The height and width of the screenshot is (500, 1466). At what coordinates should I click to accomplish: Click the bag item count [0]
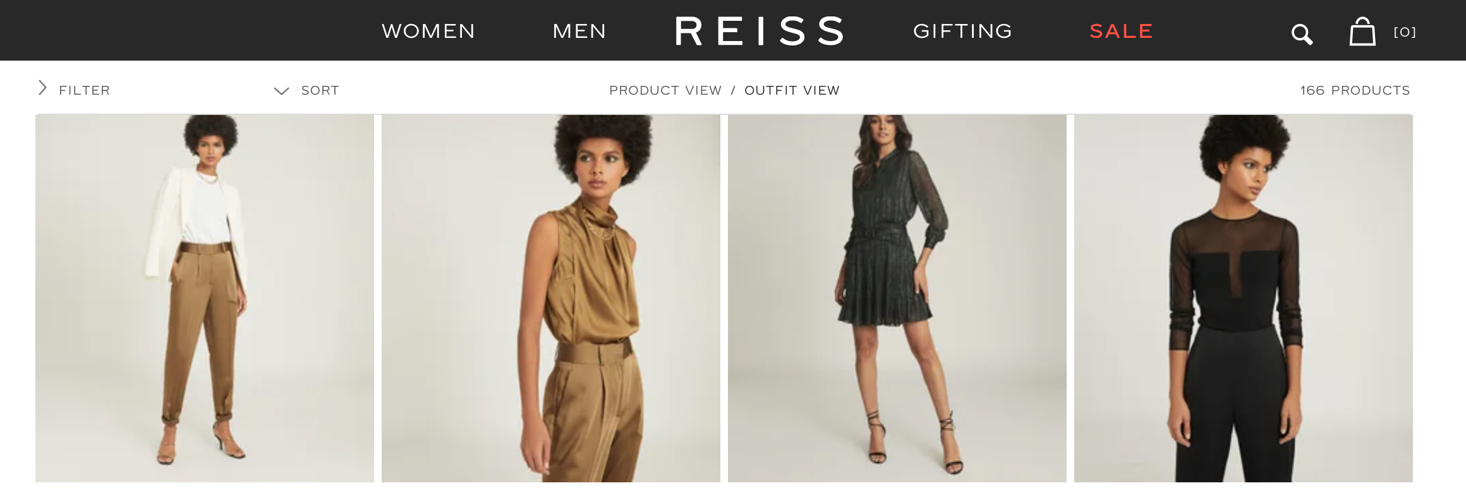coord(1405,32)
